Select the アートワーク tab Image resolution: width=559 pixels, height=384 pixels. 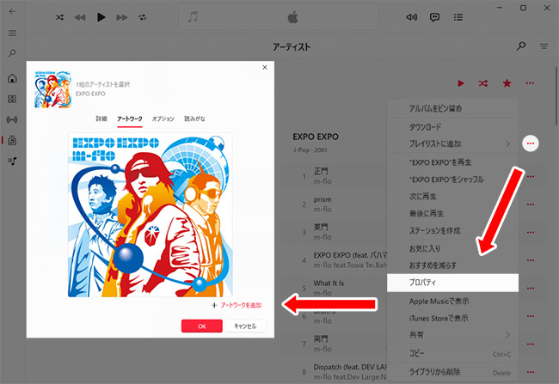tap(130, 119)
